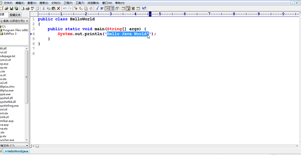The width and height of the screenshot is (301, 155).
Task: Click the column marker on the ruler
Action: [150, 14]
